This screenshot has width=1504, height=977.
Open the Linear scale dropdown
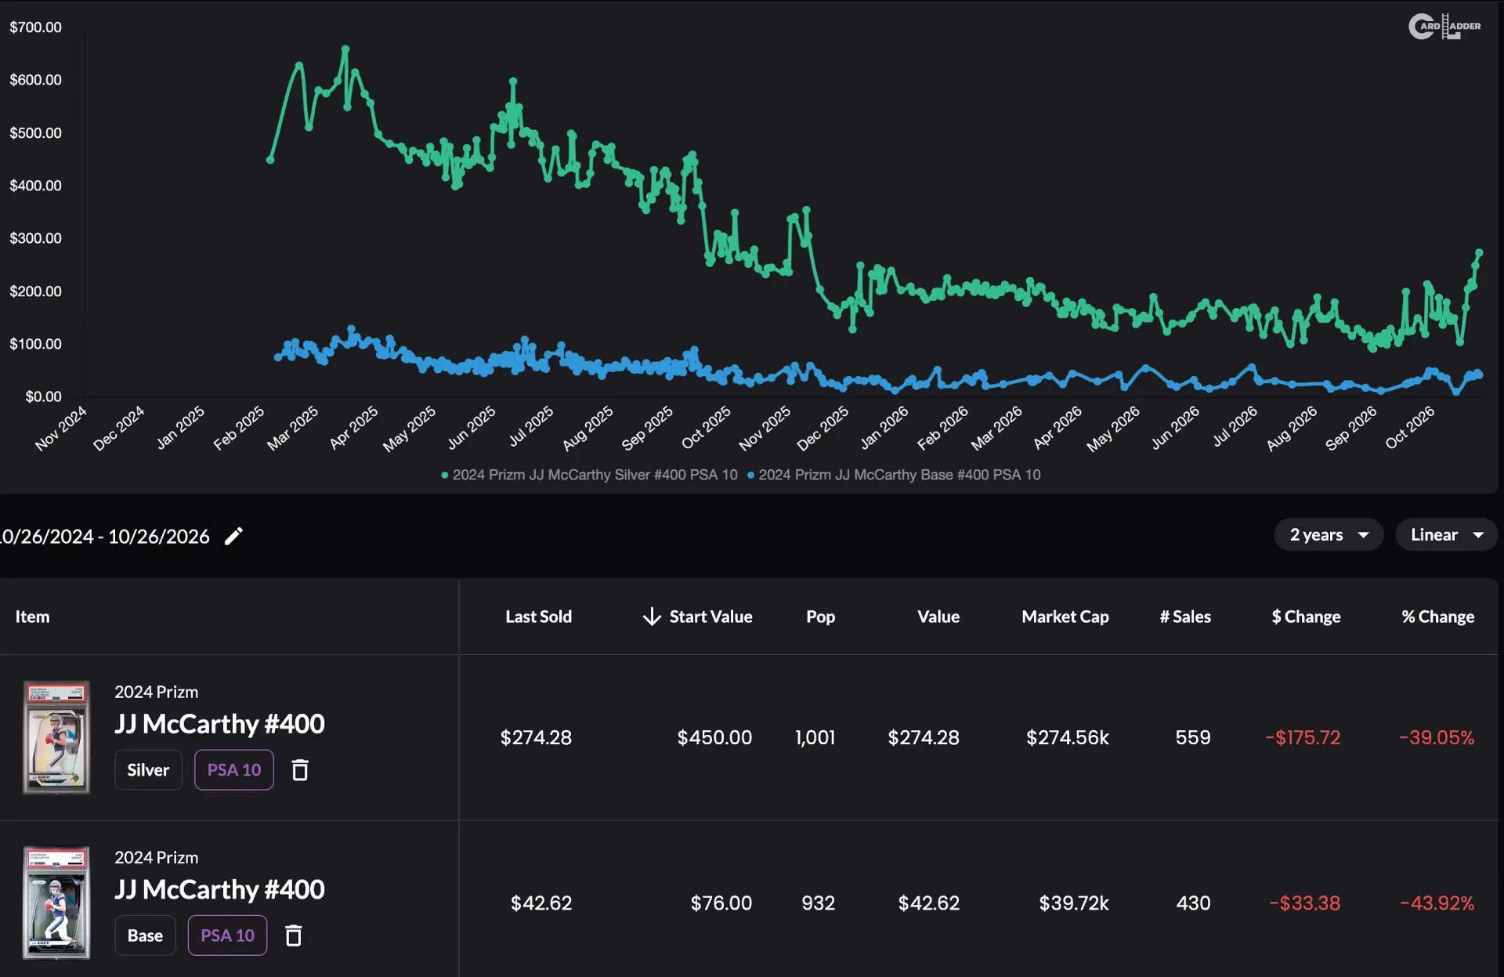(1446, 534)
